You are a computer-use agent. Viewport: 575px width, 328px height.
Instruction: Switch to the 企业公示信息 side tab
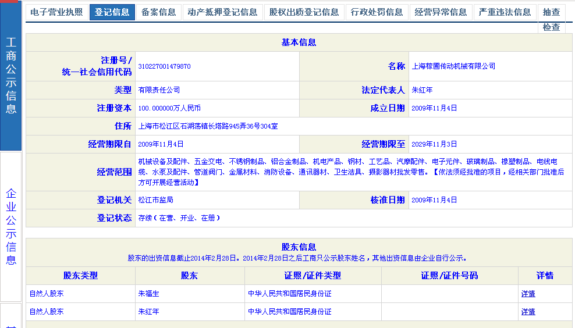click(11, 227)
